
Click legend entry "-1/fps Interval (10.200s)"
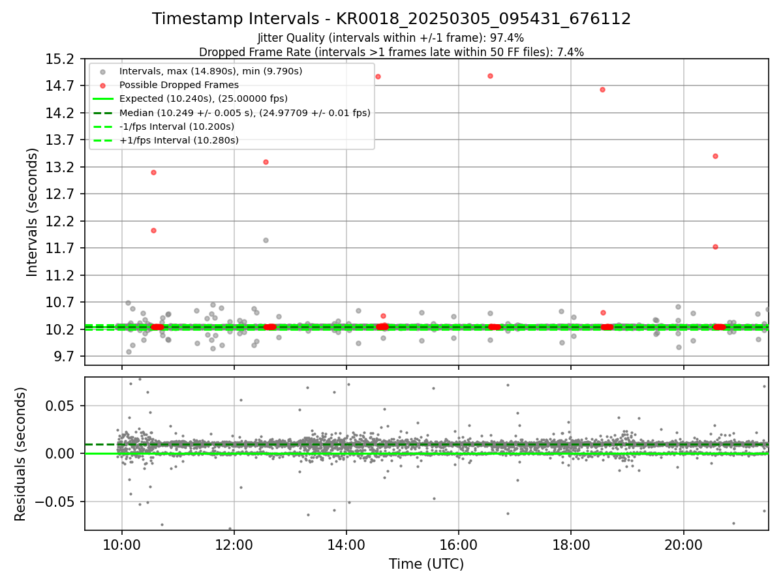[176, 127]
